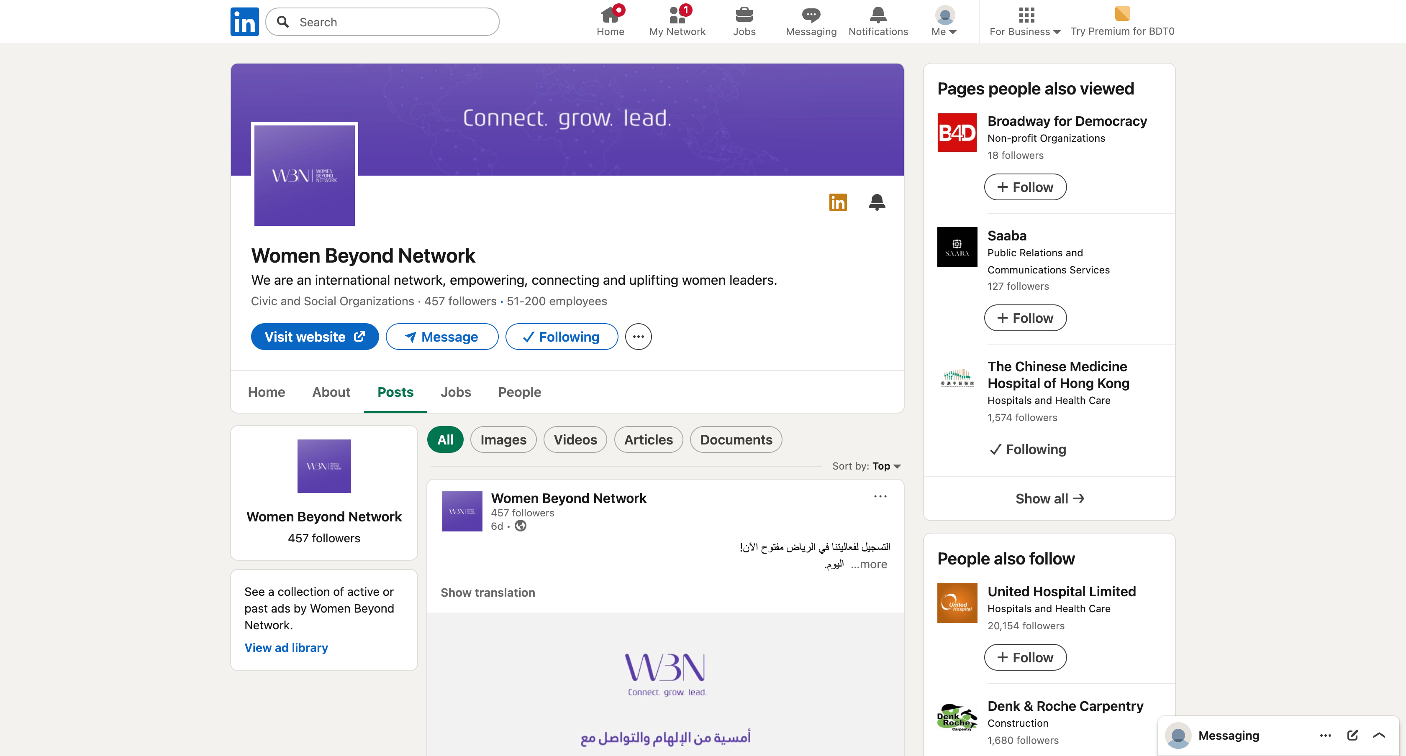Open the Notifications bell in top navigation
1406x756 pixels.
click(878, 22)
